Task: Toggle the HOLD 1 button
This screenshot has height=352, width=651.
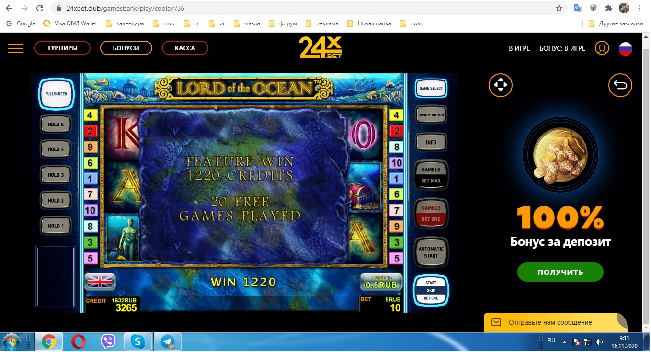Action: 56,226
